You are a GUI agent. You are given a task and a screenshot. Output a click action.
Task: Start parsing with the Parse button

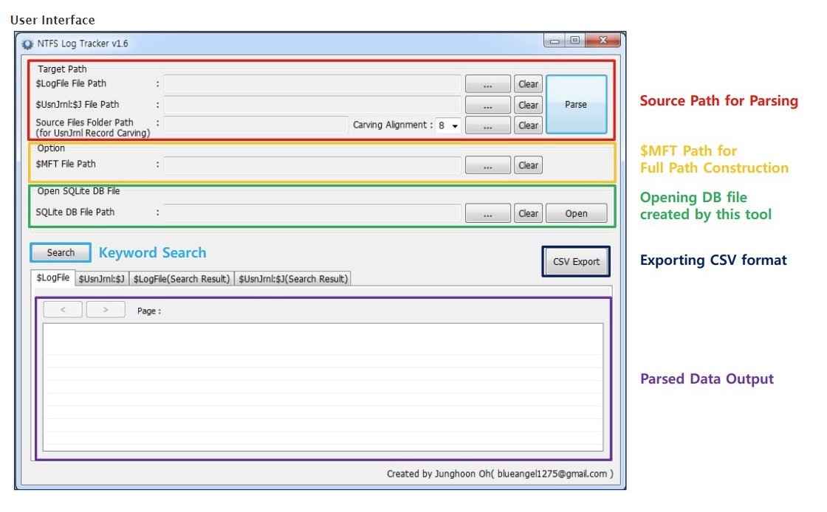[x=577, y=103]
